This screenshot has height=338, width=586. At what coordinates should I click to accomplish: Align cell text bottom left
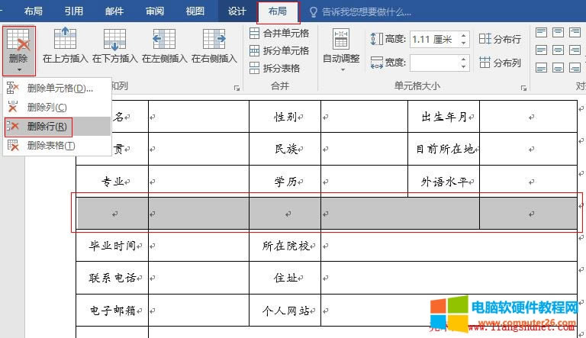click(x=541, y=67)
